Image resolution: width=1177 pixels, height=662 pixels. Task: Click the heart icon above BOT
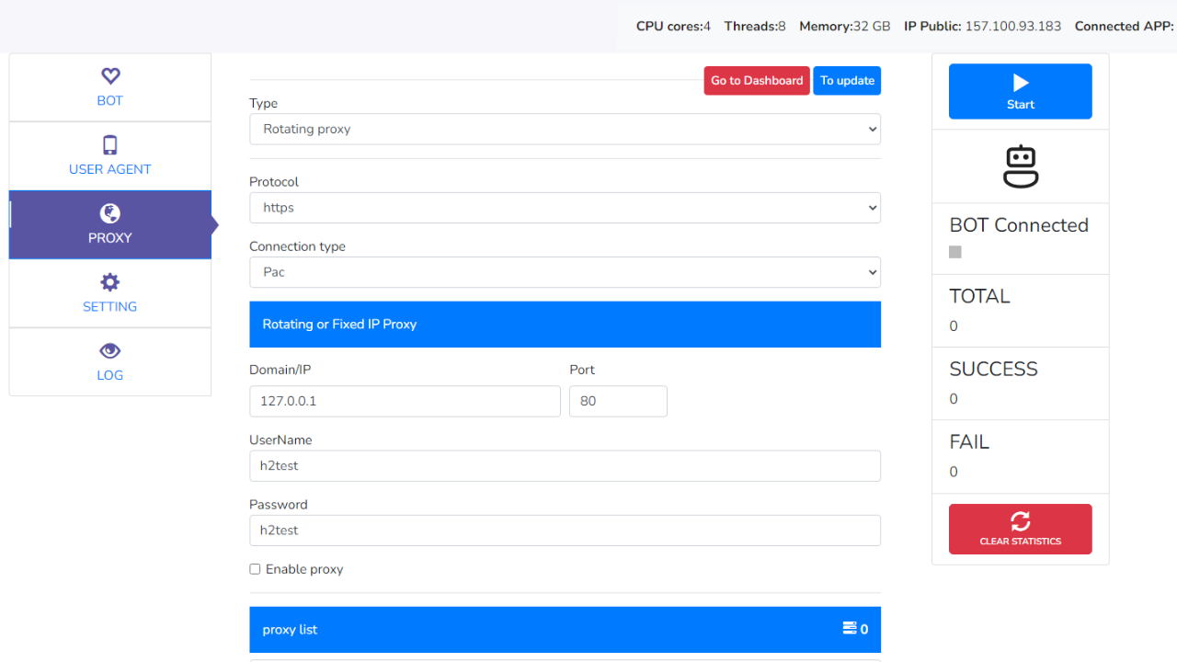[x=110, y=76]
